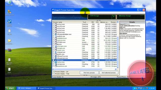This screenshot has height=90, width=161.
Task: Click horizontal scrollbar left arrow
Action: 53,69
